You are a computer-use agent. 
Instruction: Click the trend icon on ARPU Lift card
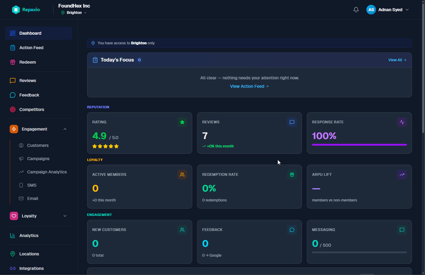[x=402, y=175]
